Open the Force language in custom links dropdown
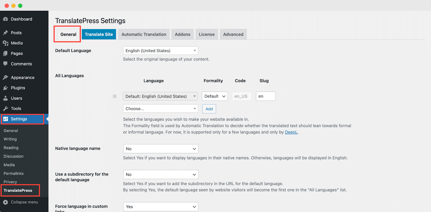 point(161,207)
